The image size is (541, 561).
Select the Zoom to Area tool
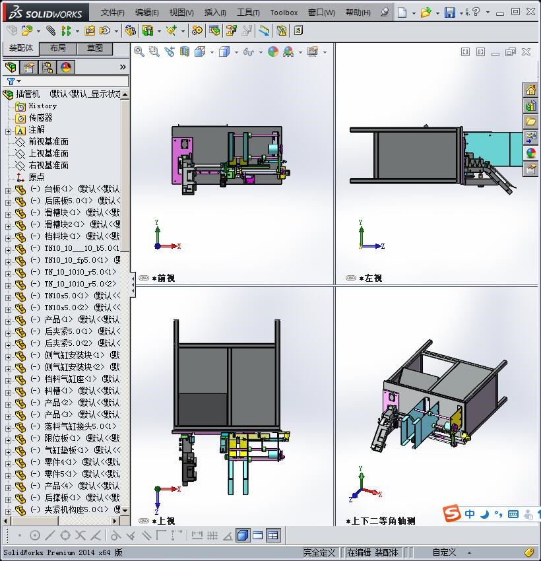tap(155, 52)
